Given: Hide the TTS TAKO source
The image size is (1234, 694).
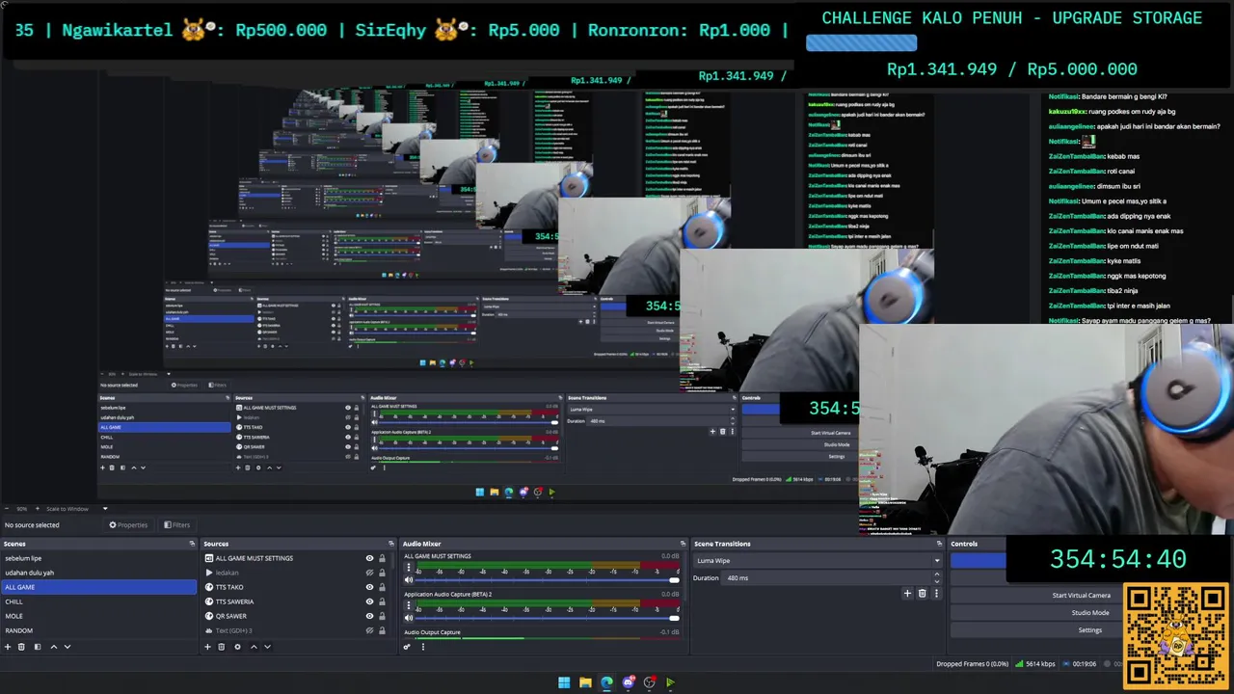Looking at the screenshot, I should tap(369, 587).
